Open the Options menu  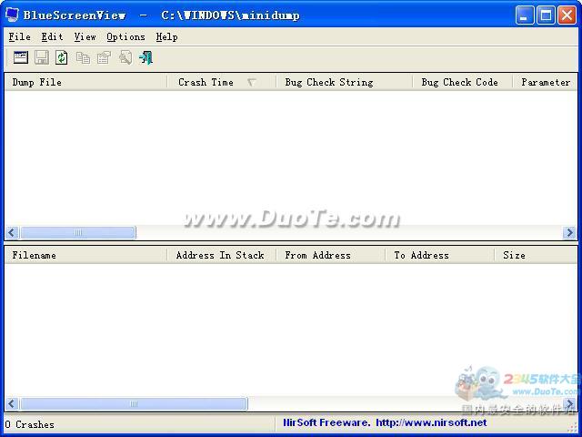[125, 36]
